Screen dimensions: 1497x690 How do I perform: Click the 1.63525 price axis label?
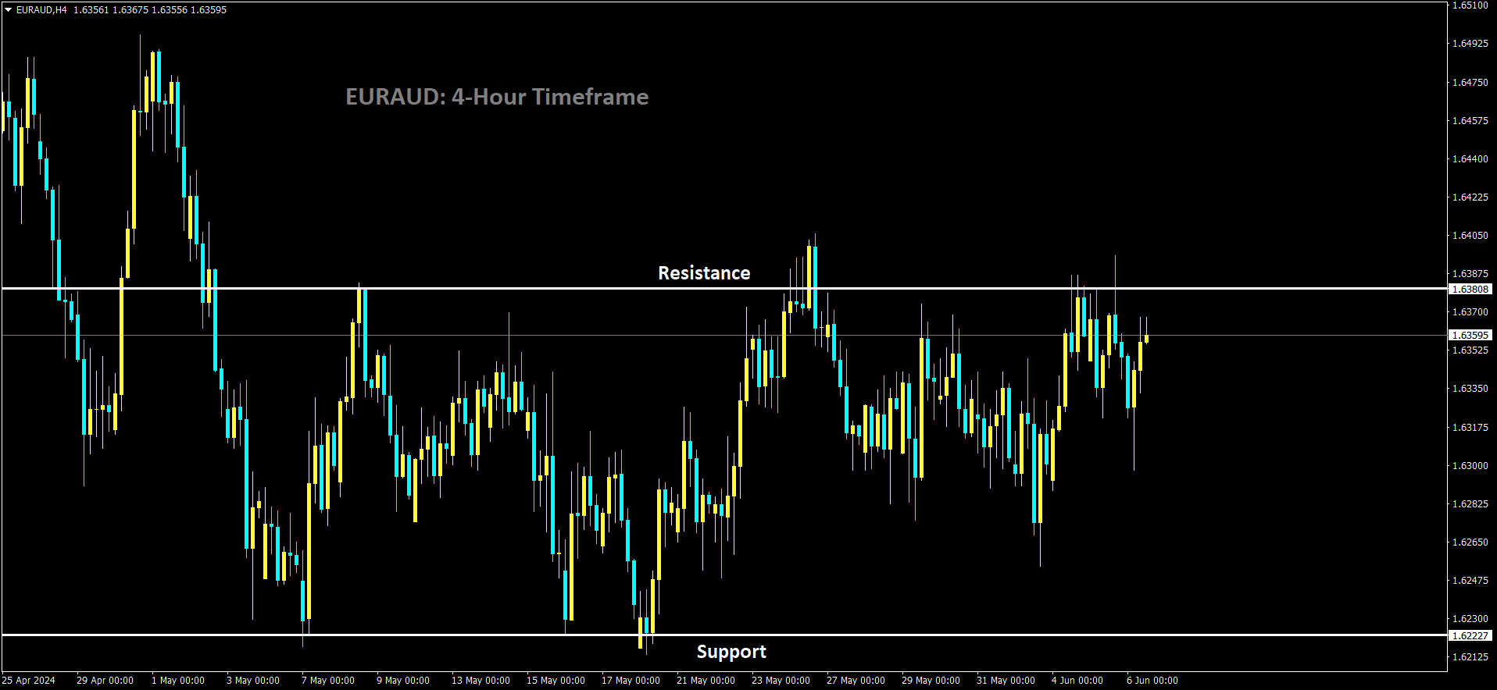point(1470,350)
